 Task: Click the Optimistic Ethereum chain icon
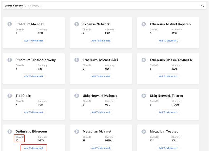tap(9, 131)
